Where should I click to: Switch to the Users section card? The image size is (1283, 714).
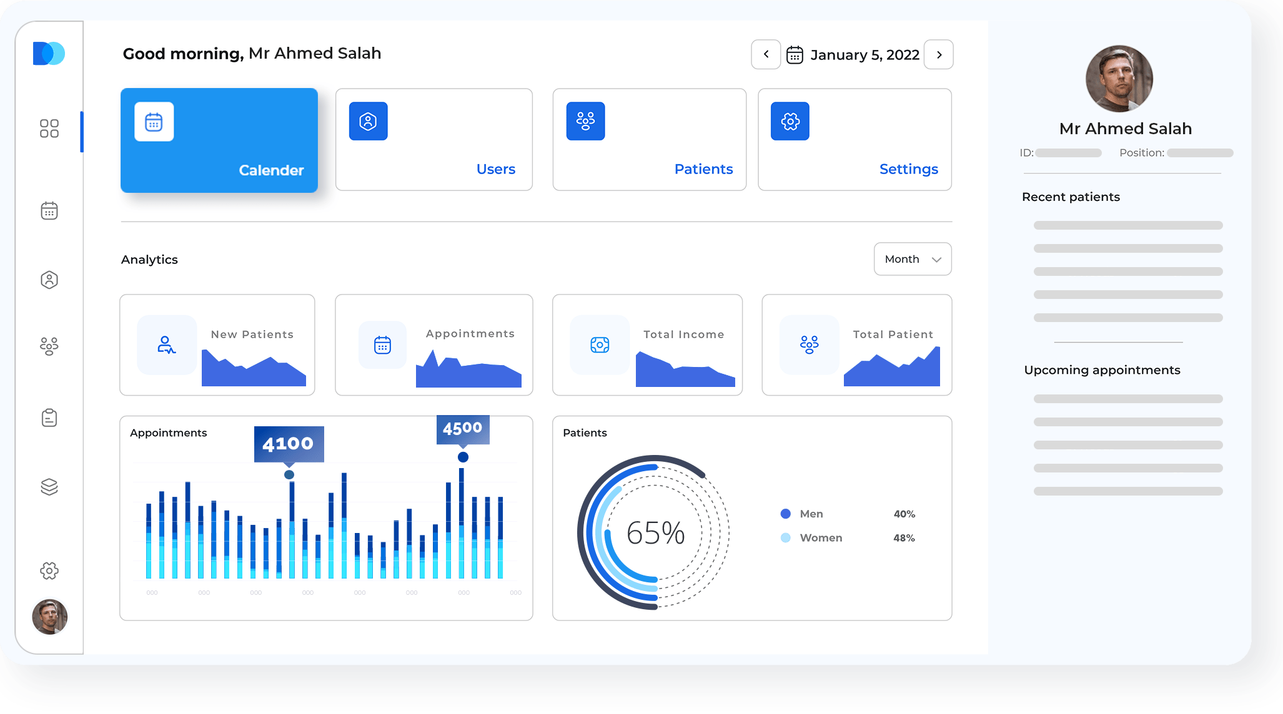[x=433, y=140]
